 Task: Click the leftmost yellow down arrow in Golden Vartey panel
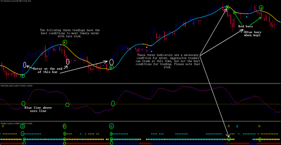[3, 127]
